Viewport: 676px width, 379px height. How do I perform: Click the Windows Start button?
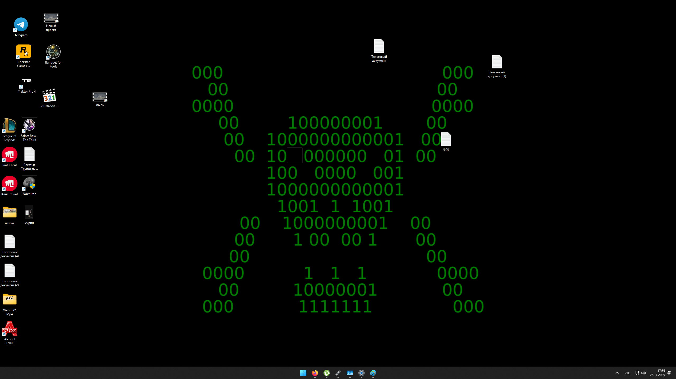click(x=303, y=373)
